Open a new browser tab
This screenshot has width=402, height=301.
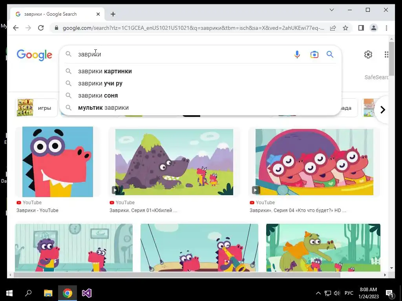113,14
